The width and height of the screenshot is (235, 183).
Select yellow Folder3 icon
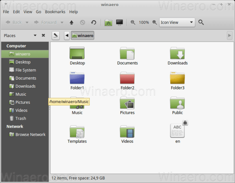[x=177, y=78]
